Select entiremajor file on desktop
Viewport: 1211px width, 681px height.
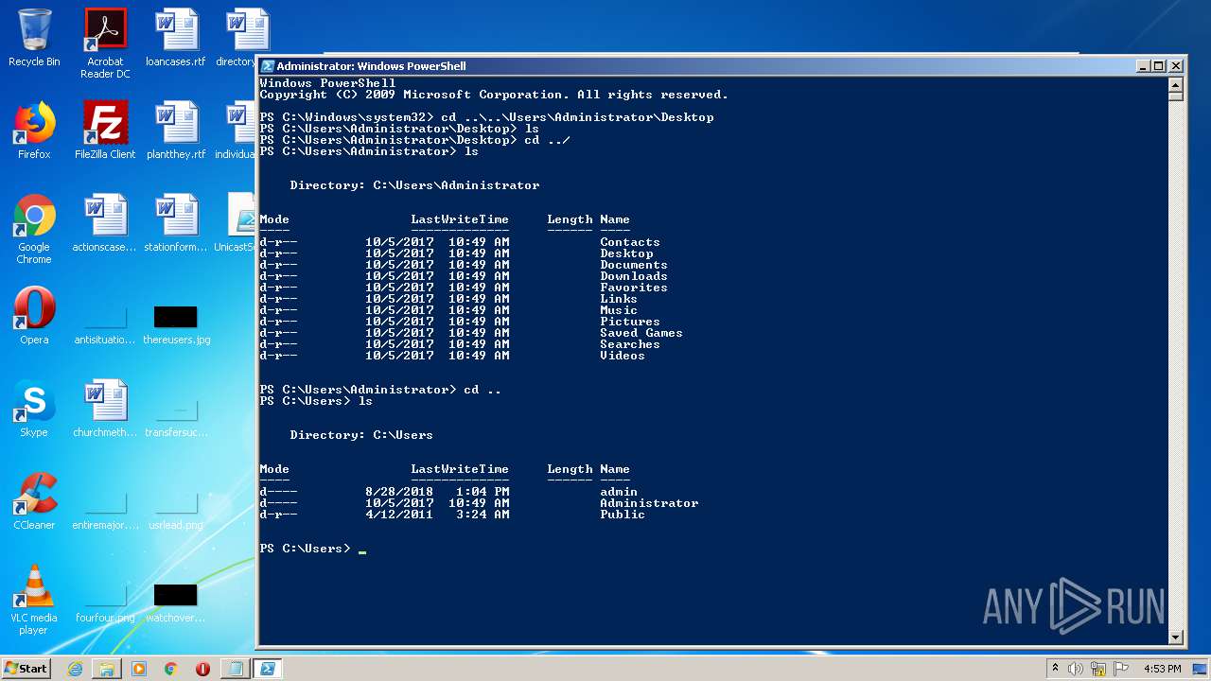(105, 511)
